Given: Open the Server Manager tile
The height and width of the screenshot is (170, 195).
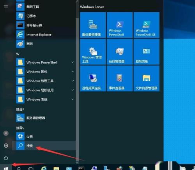Looking at the screenshot, I should pyautogui.click(x=93, y=25).
